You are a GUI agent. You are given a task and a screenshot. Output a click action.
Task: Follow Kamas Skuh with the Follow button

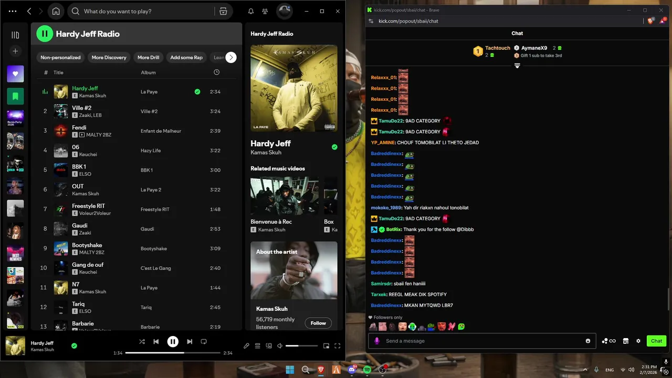(x=318, y=323)
